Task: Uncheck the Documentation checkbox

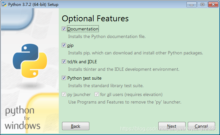Action: tap(64, 29)
